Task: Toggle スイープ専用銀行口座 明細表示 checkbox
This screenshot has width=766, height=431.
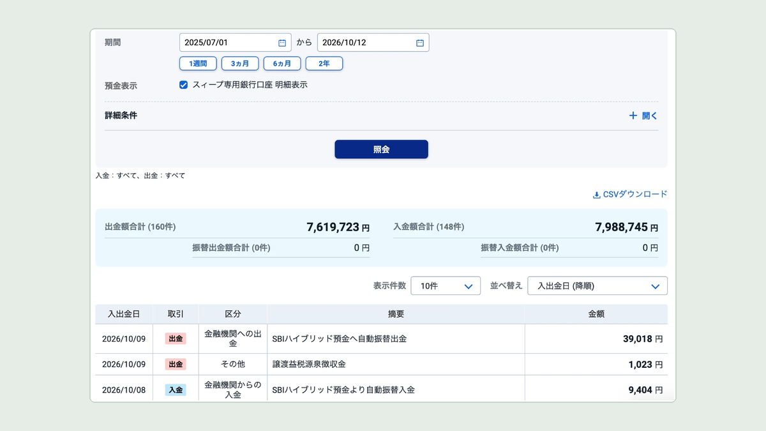Action: coord(184,84)
